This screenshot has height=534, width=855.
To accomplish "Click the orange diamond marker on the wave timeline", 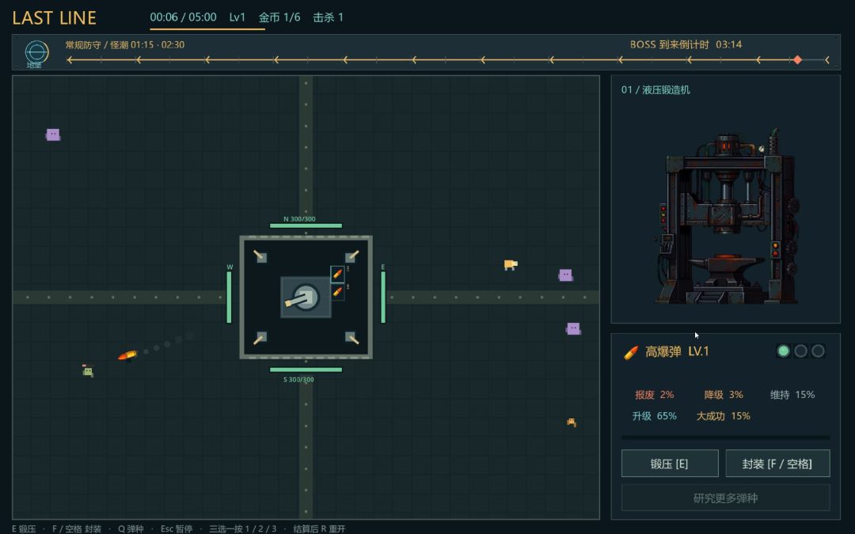I will (797, 60).
